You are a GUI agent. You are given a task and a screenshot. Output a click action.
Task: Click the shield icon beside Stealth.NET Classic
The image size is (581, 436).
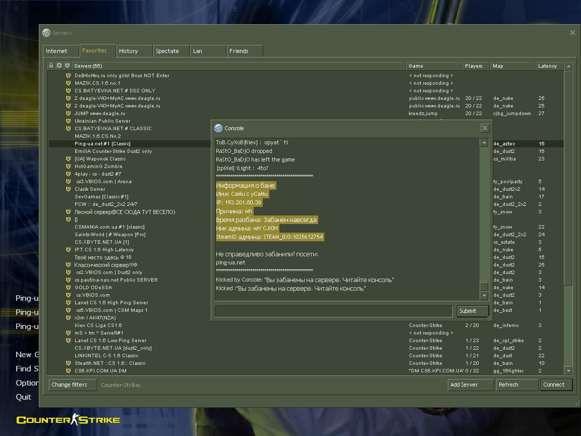68,363
